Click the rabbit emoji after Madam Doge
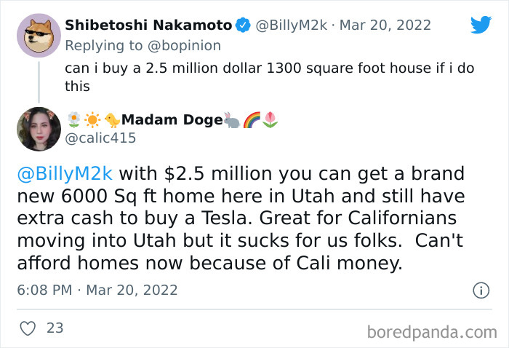The height and width of the screenshot is (348, 509). pyautogui.click(x=233, y=119)
